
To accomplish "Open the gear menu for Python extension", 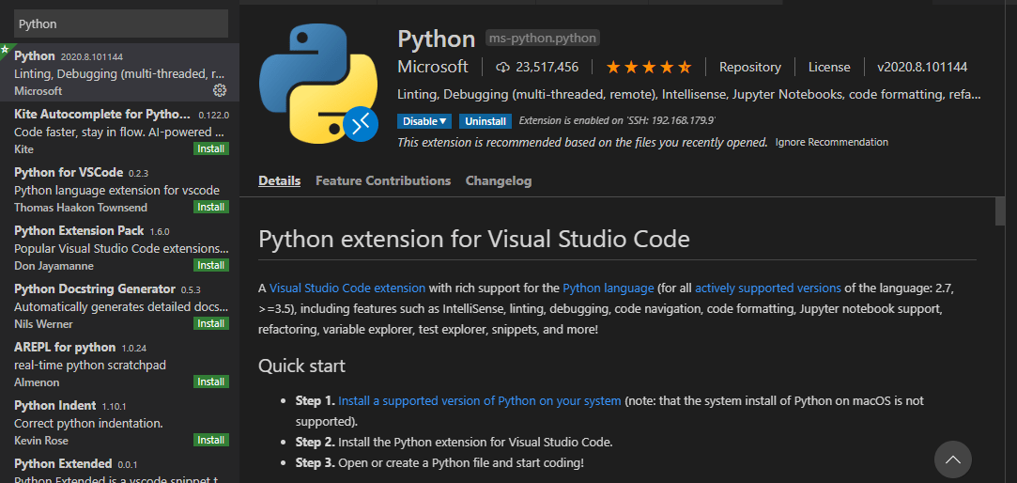I will point(220,90).
